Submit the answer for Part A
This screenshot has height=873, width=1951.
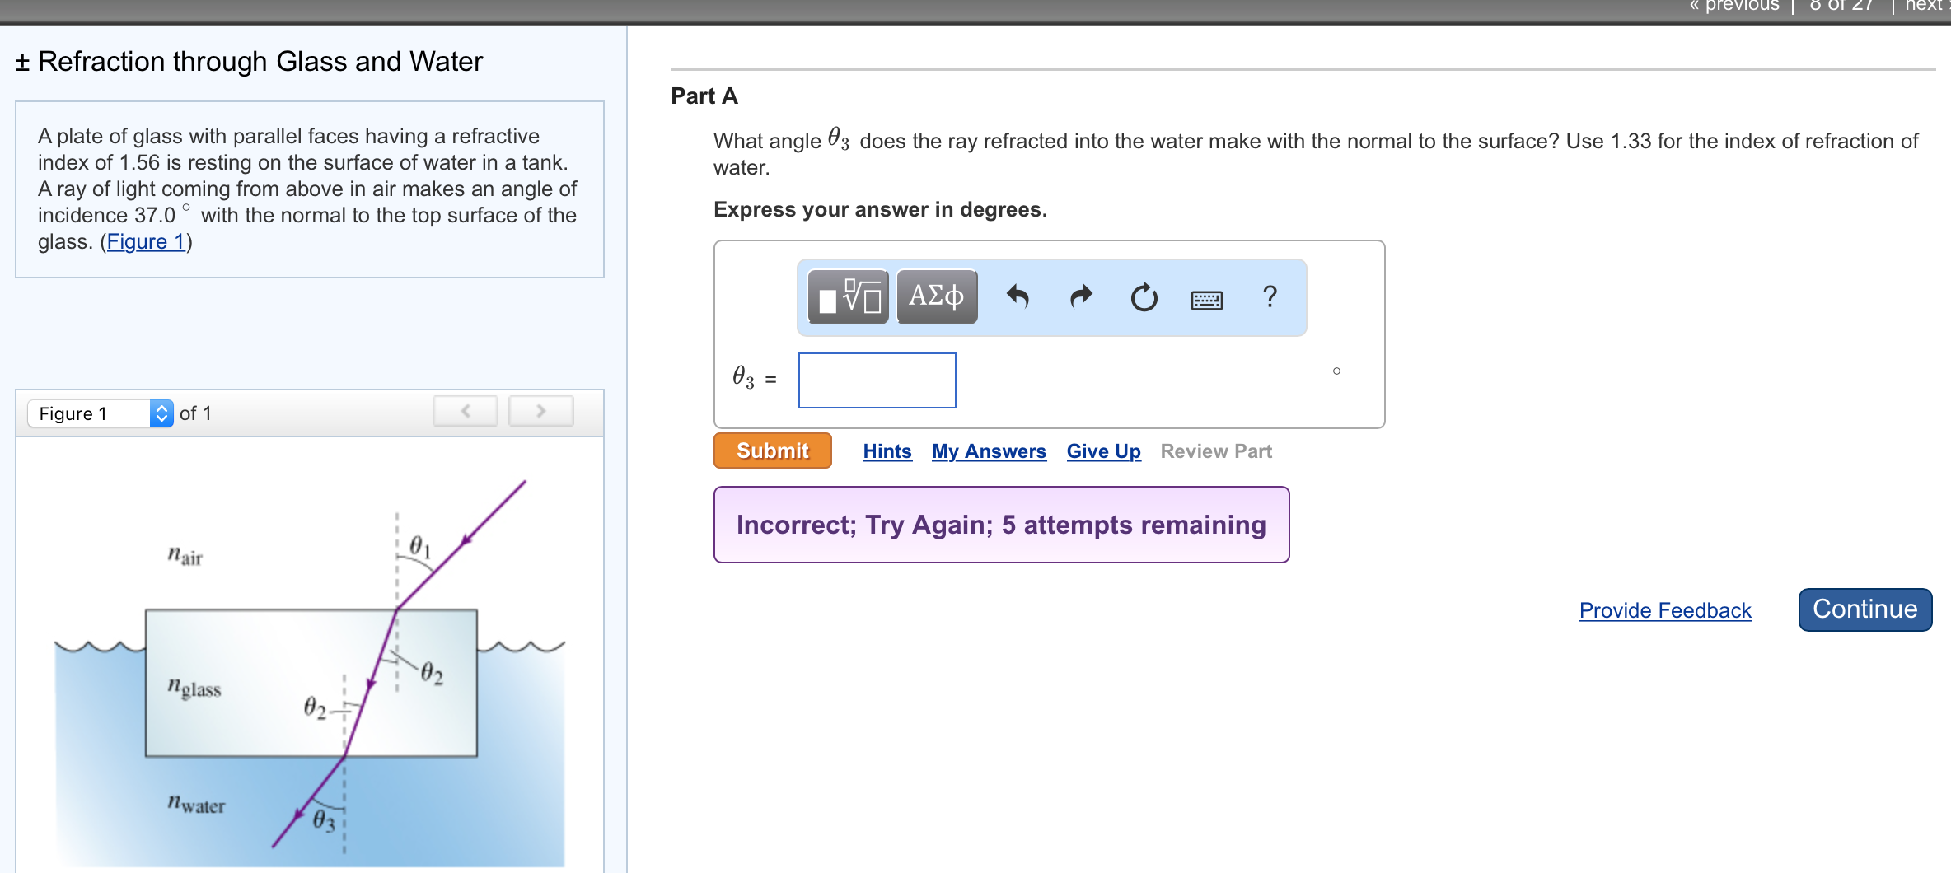click(x=772, y=451)
